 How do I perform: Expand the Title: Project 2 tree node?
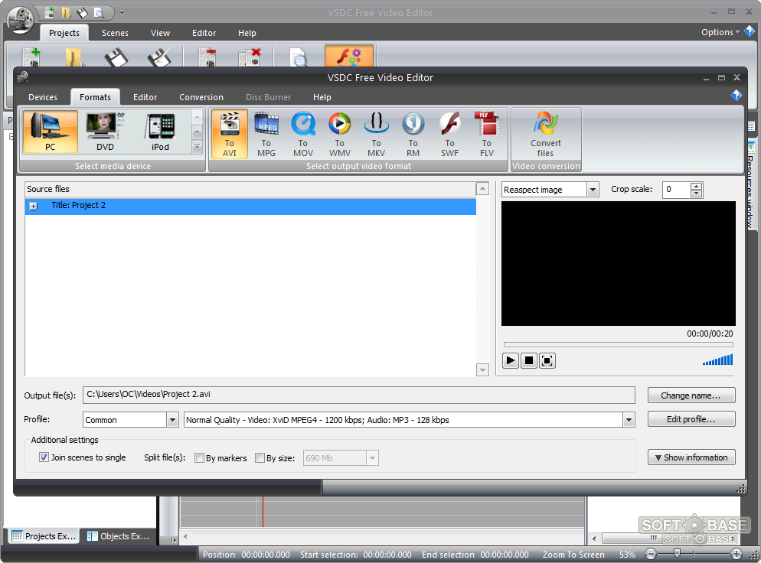pos(34,206)
